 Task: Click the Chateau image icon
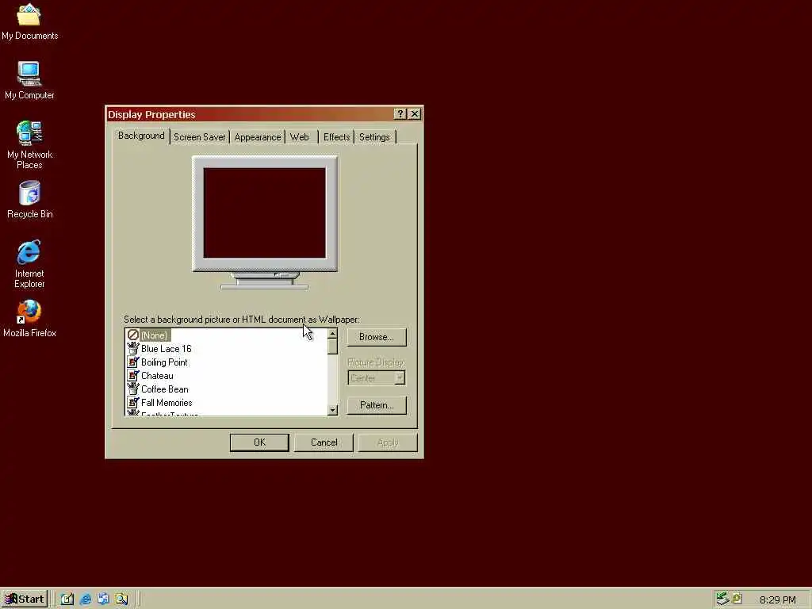point(133,375)
